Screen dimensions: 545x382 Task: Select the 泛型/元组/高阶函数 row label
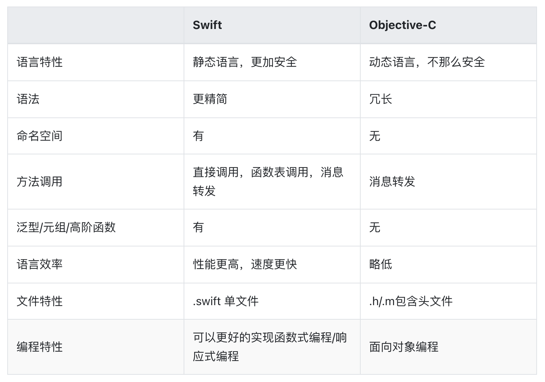(x=66, y=227)
